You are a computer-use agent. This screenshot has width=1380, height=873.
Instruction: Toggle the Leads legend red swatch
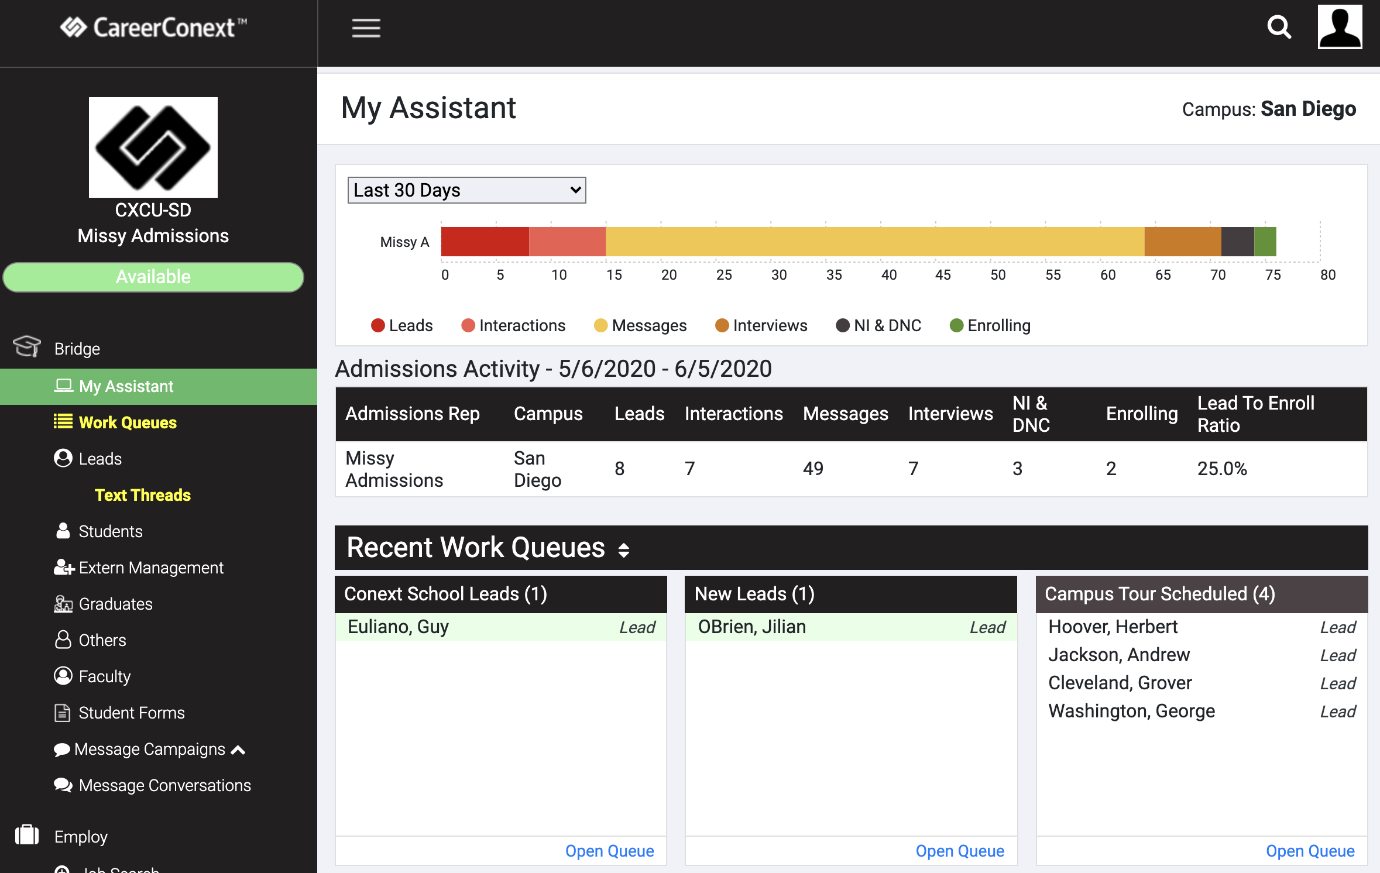pyautogui.click(x=377, y=325)
